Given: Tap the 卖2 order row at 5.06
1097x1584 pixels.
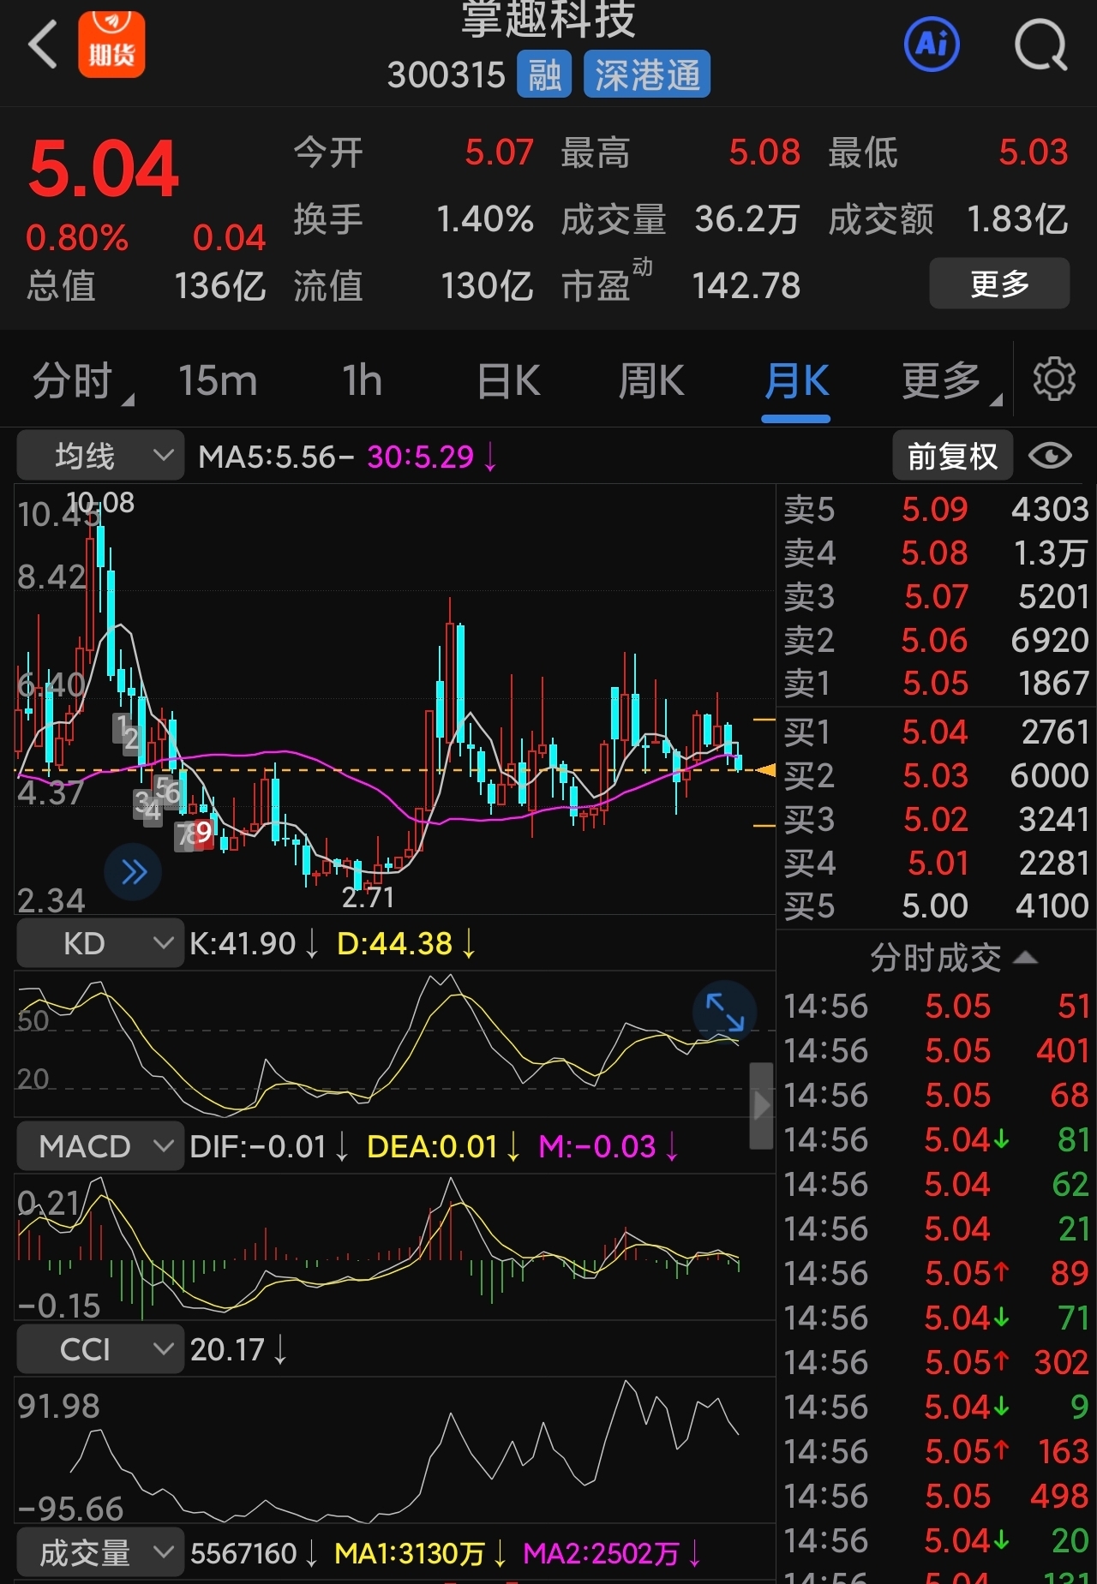Looking at the screenshot, I should pyautogui.click(x=936, y=640).
